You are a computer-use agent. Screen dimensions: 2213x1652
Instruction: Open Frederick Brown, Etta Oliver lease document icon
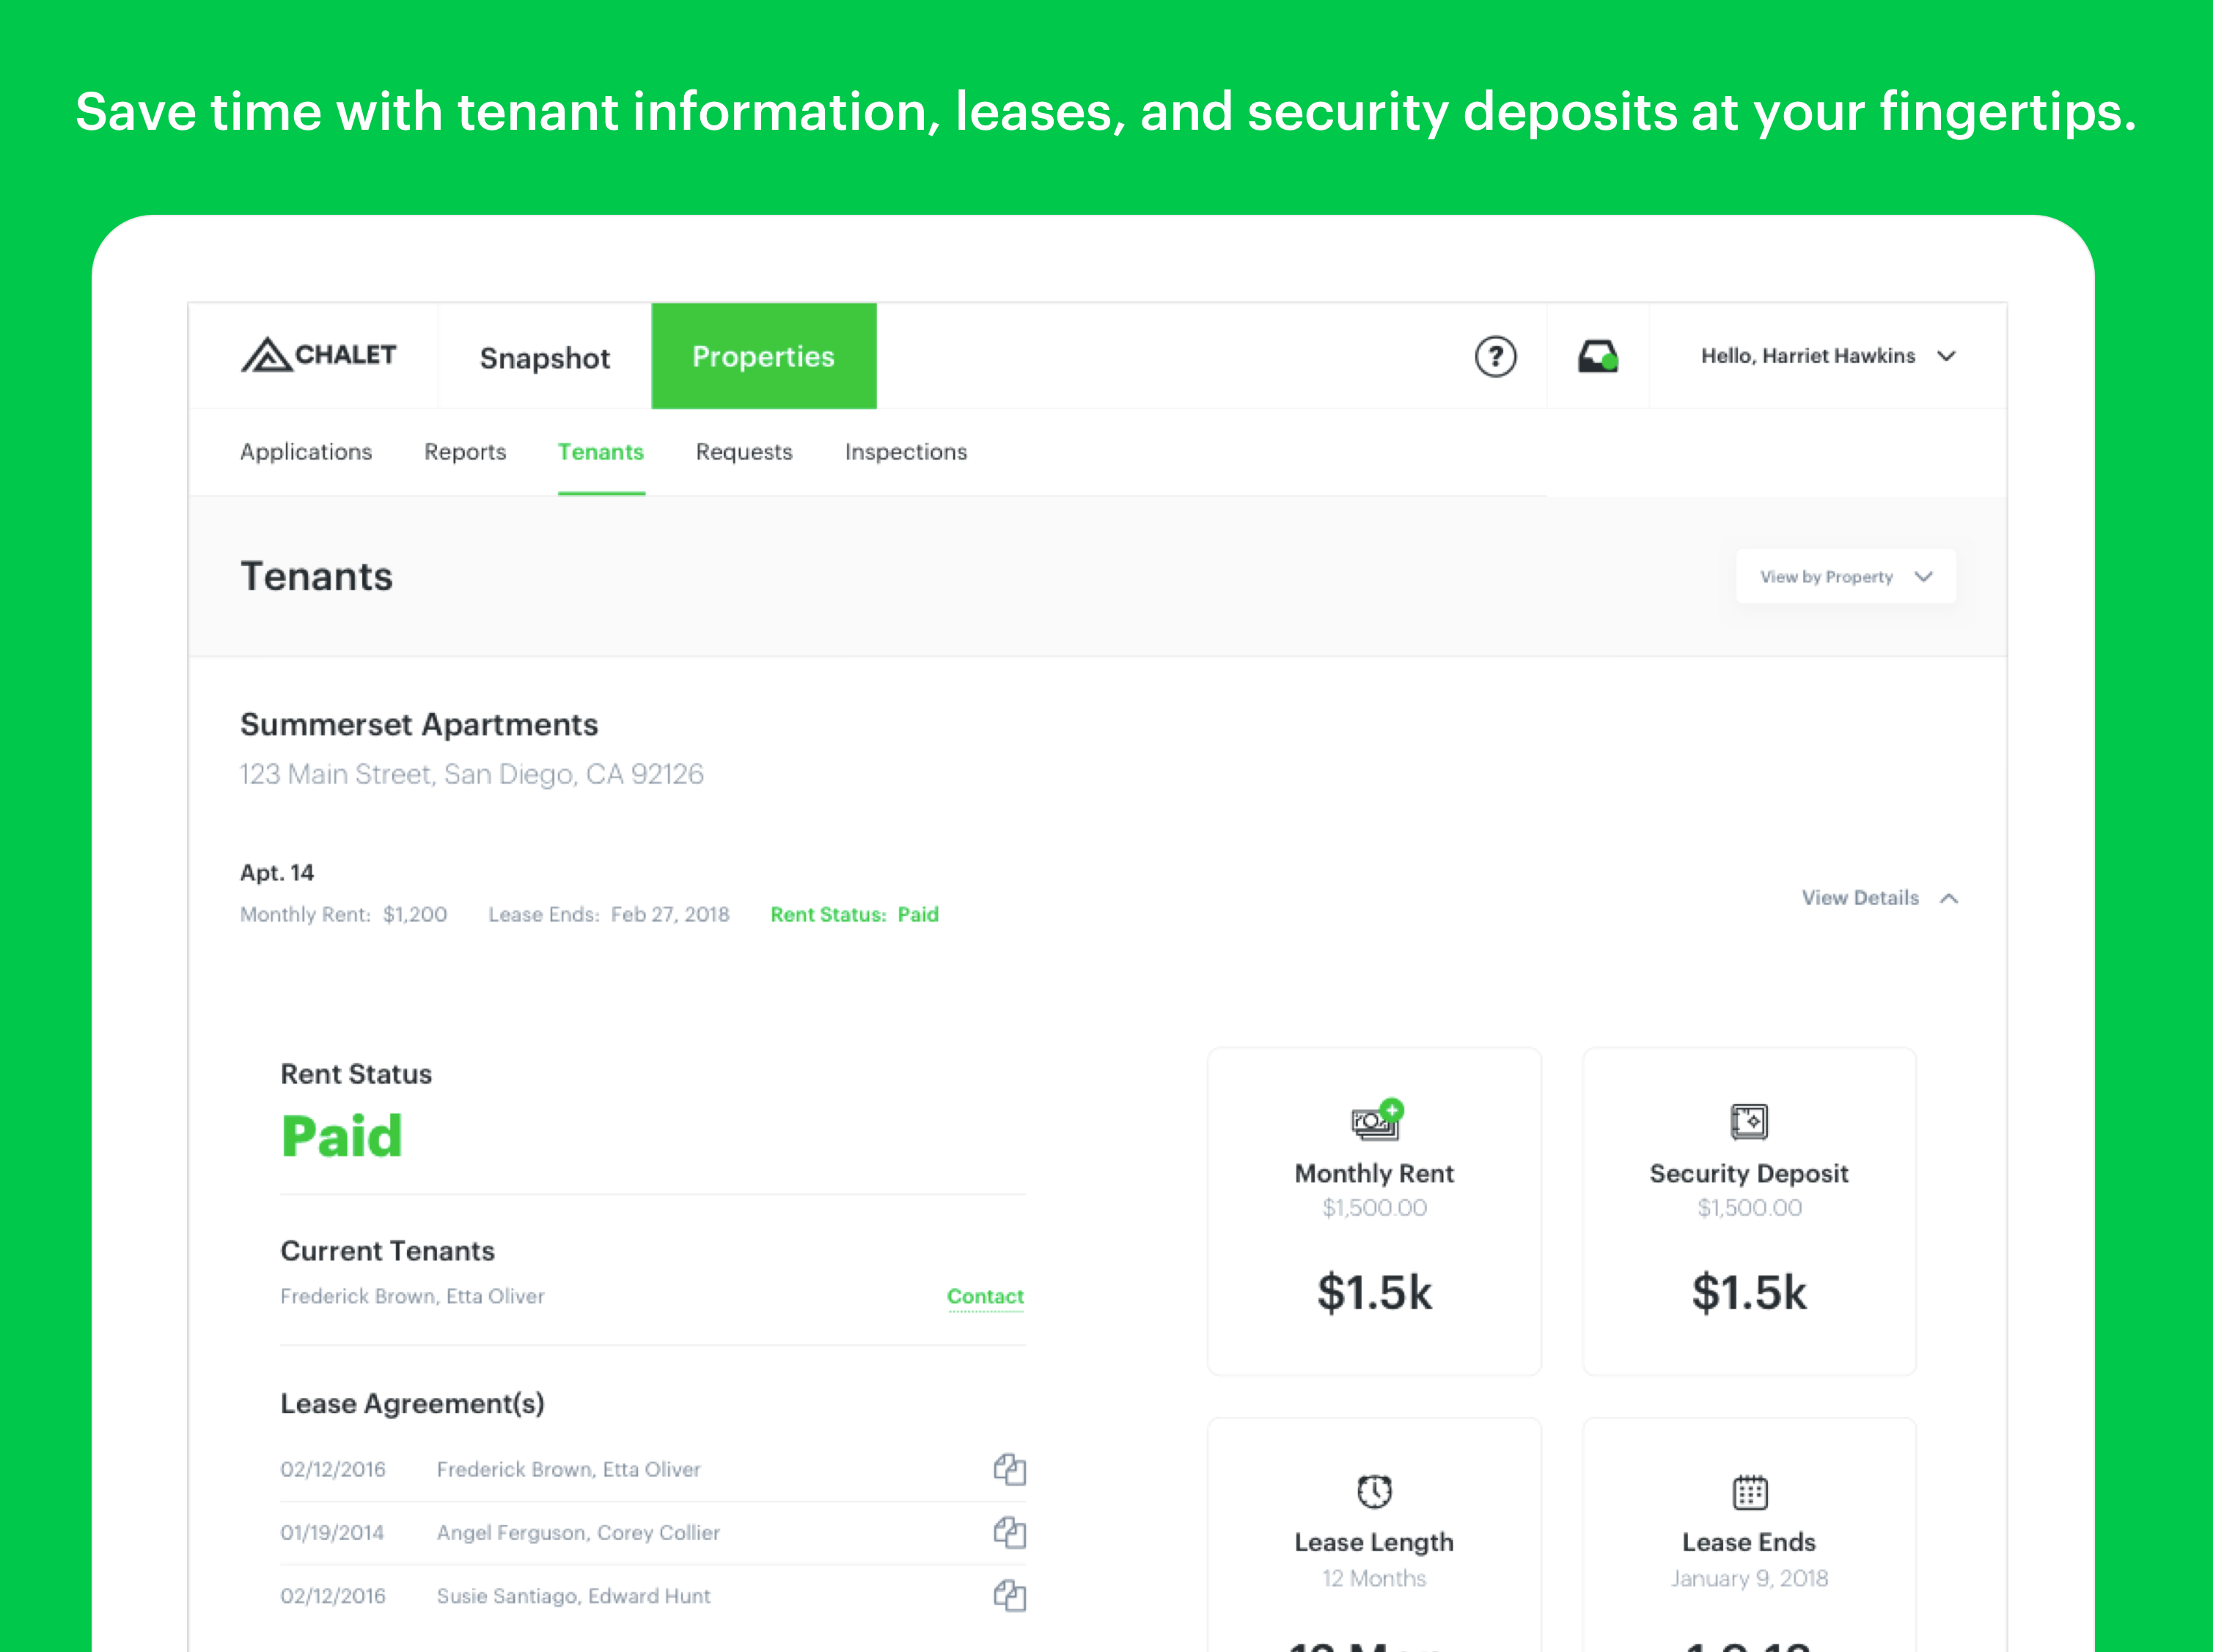coord(1009,1468)
